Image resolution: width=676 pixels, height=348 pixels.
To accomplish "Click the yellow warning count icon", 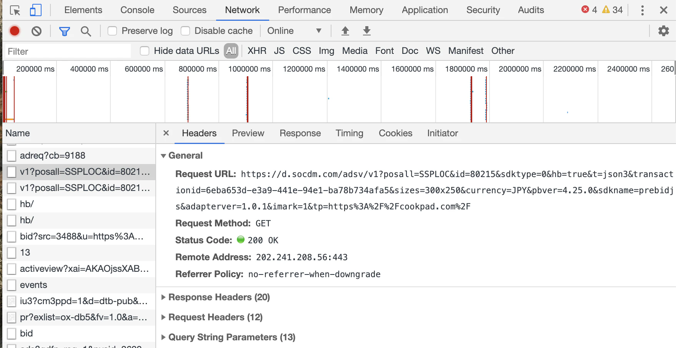I will click(x=606, y=10).
